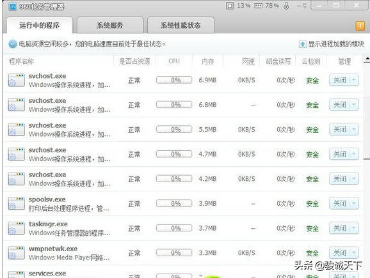Click the process icon of svchost.exe 5.5MB
The width and height of the screenshot is (370, 278).
(x=16, y=130)
